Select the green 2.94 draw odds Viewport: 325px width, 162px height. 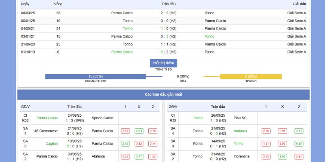(x=139, y=131)
